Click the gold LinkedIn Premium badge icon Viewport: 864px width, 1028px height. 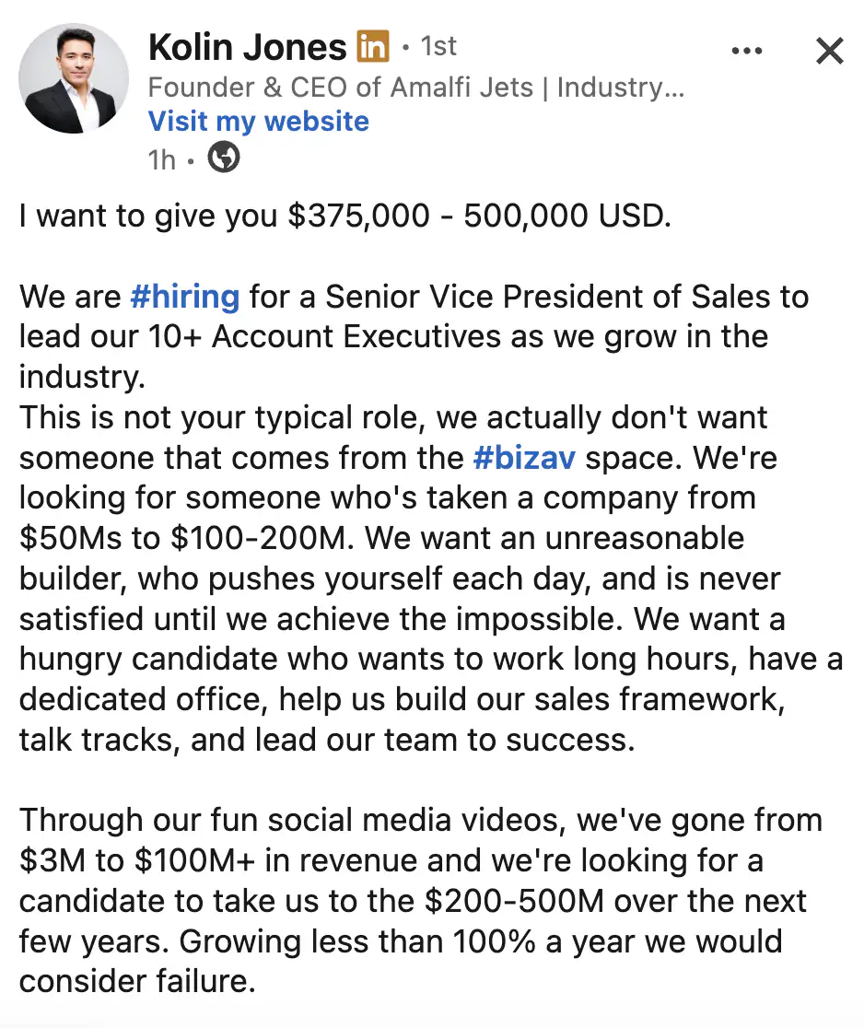click(372, 46)
